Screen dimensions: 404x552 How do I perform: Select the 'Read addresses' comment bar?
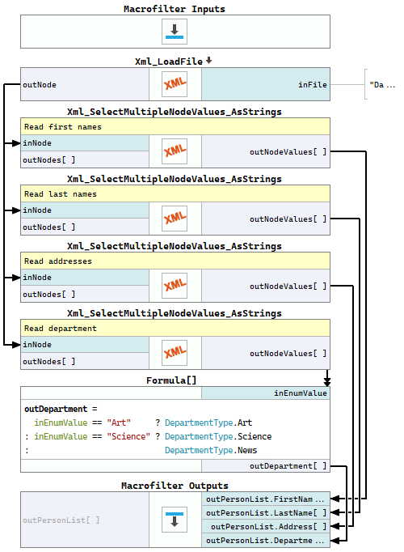175,261
